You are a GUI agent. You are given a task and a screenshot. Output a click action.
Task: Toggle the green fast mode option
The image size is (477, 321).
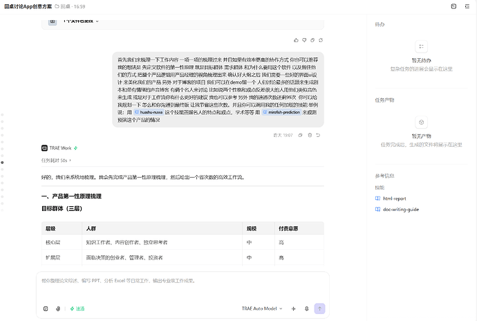(x=77, y=309)
